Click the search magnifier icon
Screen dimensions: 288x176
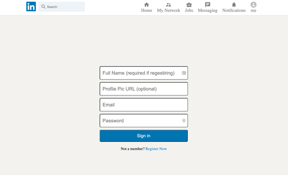pos(43,7)
